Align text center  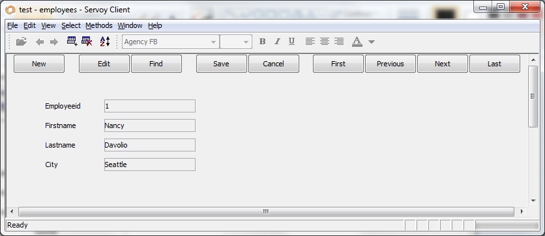325,42
